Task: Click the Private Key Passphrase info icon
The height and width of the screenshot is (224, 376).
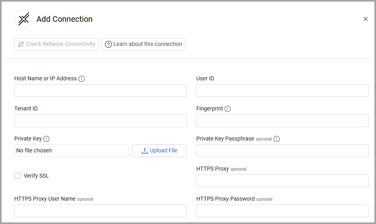Action: coord(277,139)
